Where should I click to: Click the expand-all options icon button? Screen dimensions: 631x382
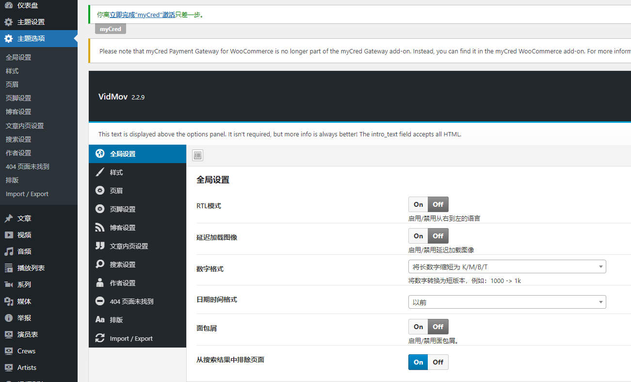[197, 155]
